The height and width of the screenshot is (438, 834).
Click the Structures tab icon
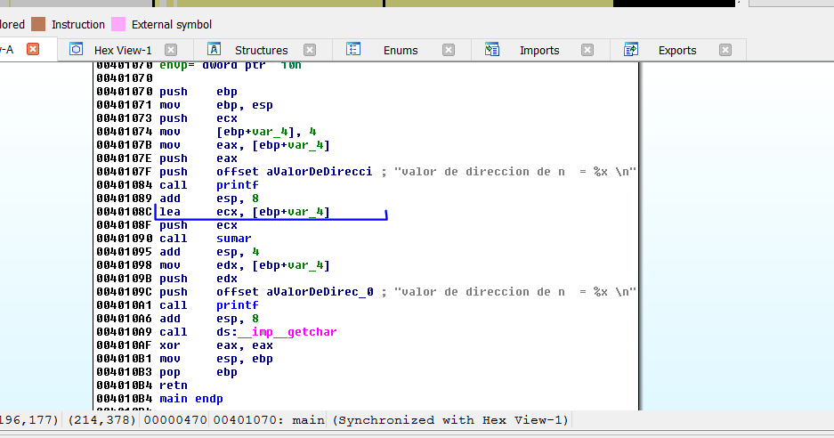[215, 50]
